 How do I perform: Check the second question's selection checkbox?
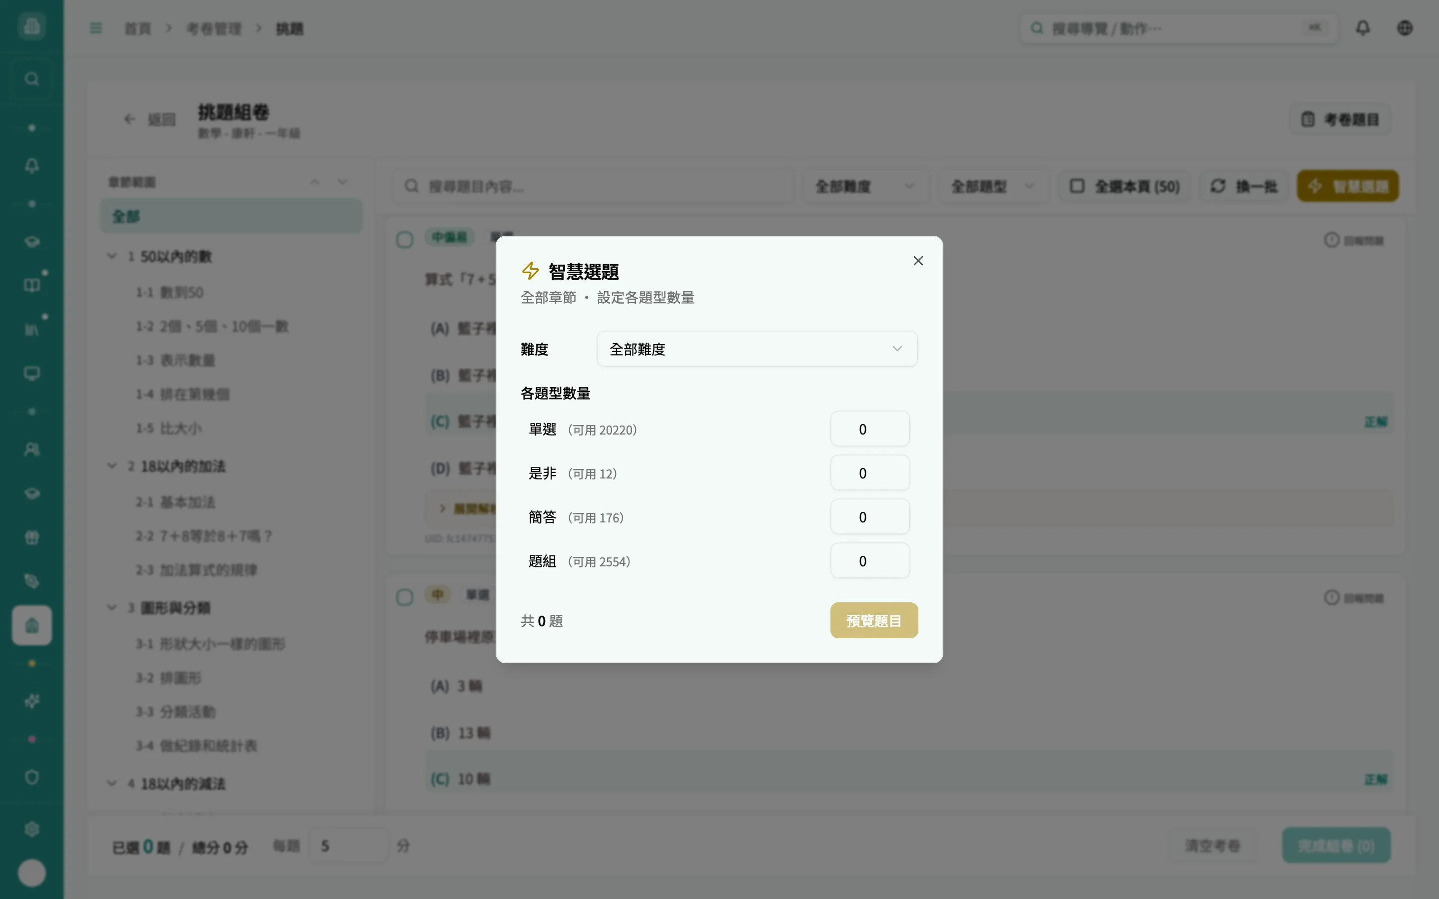click(x=404, y=597)
